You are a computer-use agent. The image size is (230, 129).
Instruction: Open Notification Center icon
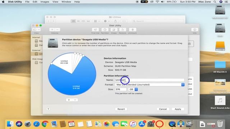(226, 2)
